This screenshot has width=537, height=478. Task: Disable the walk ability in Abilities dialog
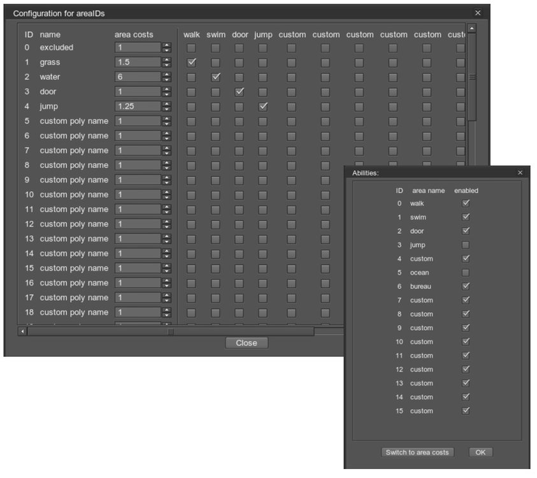click(465, 203)
